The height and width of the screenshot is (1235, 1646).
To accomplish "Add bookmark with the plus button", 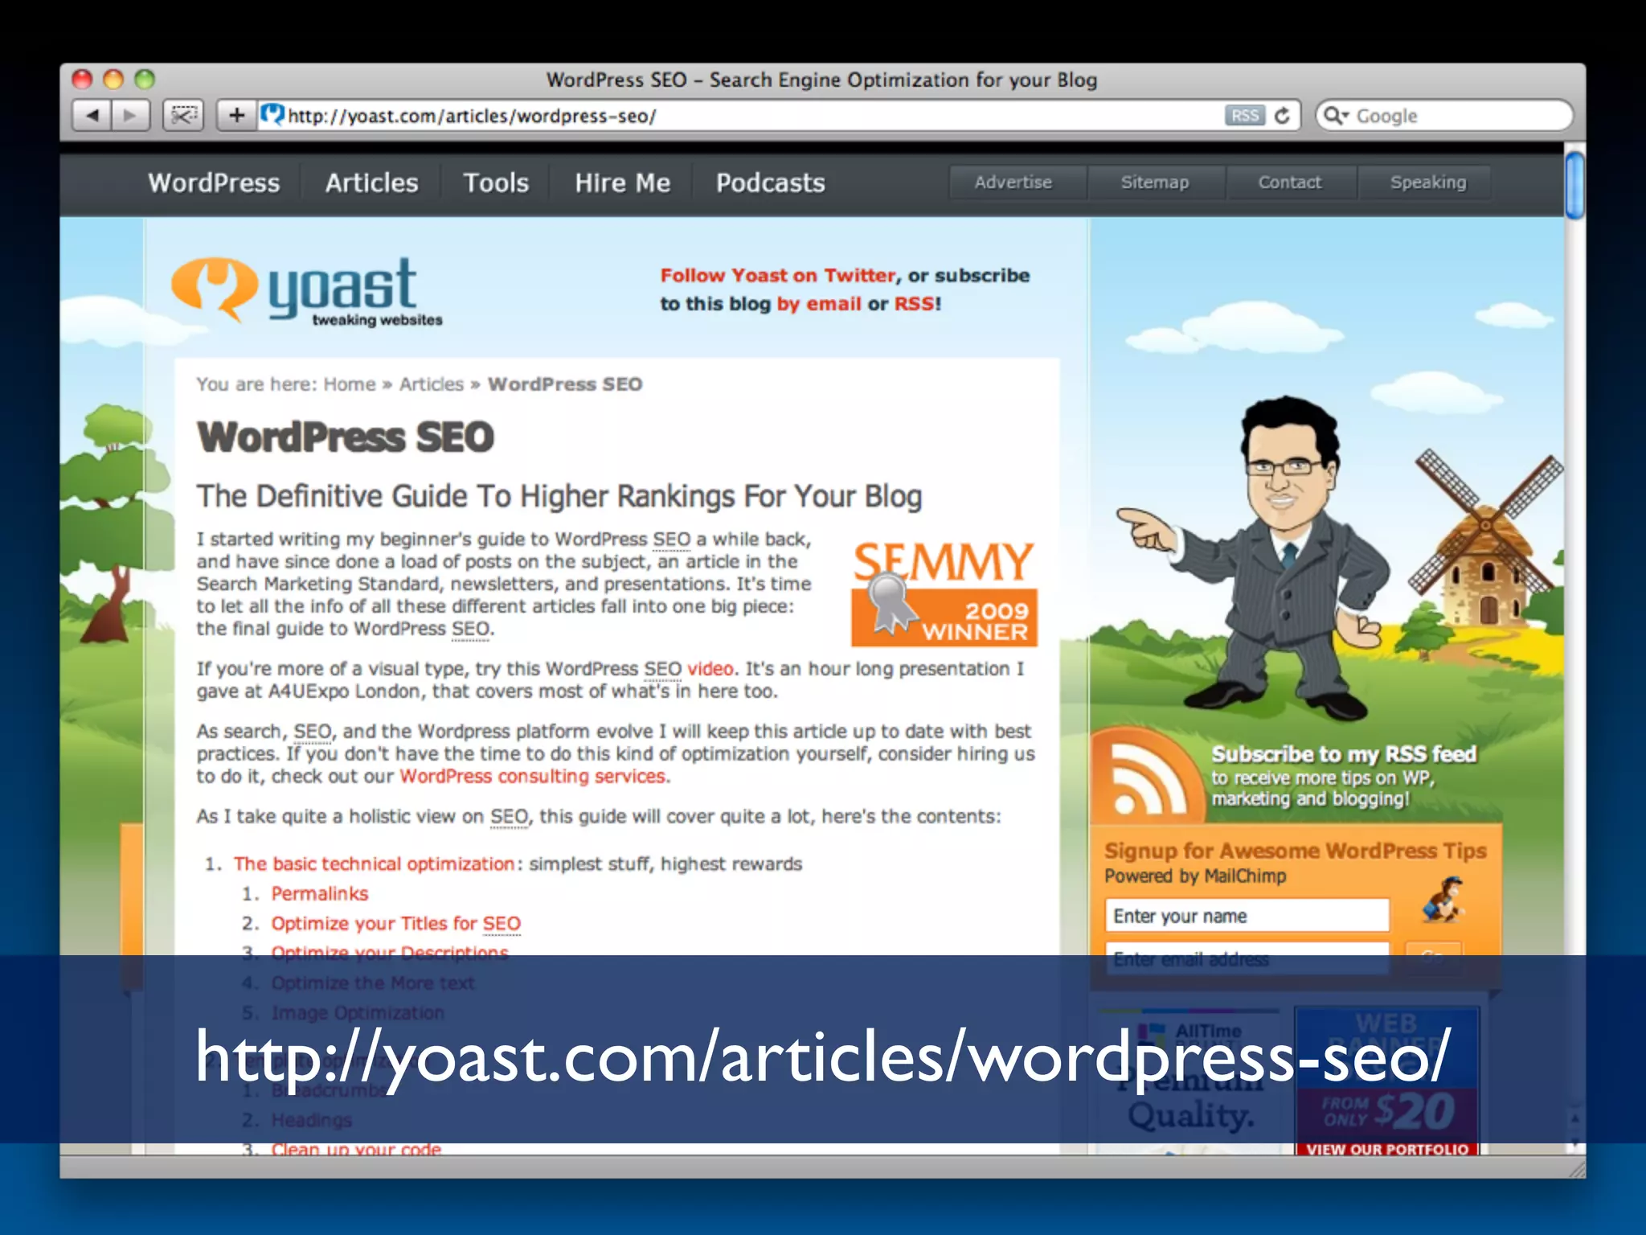I will tap(237, 116).
